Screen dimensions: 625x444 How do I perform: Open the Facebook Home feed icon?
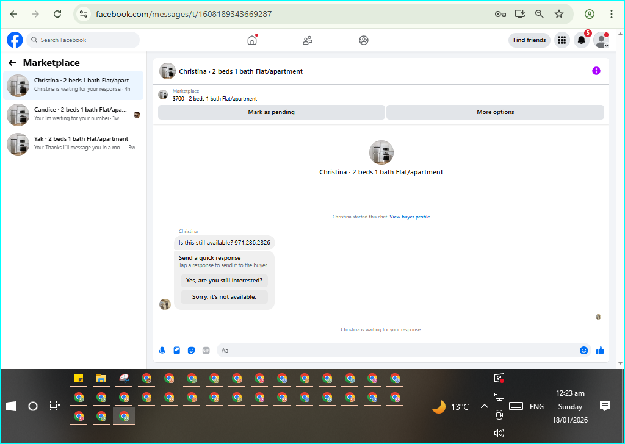click(252, 40)
